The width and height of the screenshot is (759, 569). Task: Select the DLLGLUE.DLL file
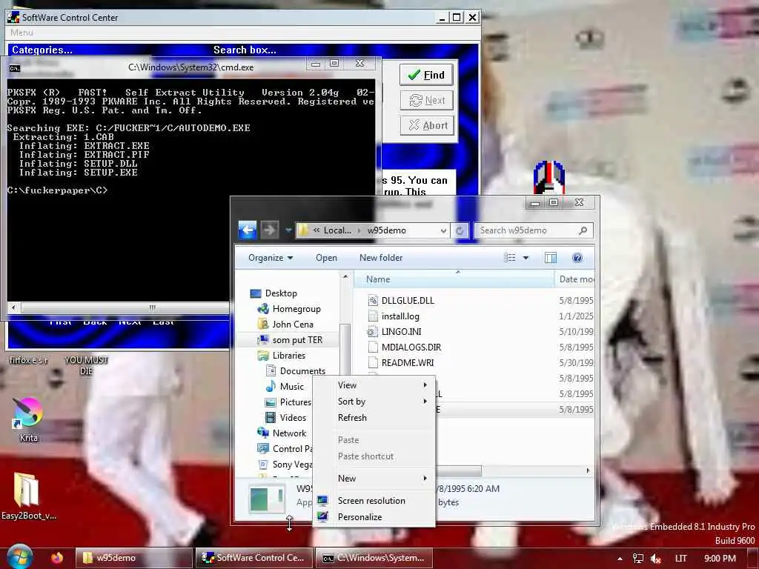(x=408, y=301)
